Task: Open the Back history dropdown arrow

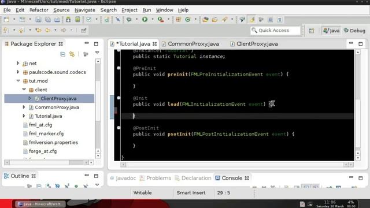Action: tap(55, 30)
